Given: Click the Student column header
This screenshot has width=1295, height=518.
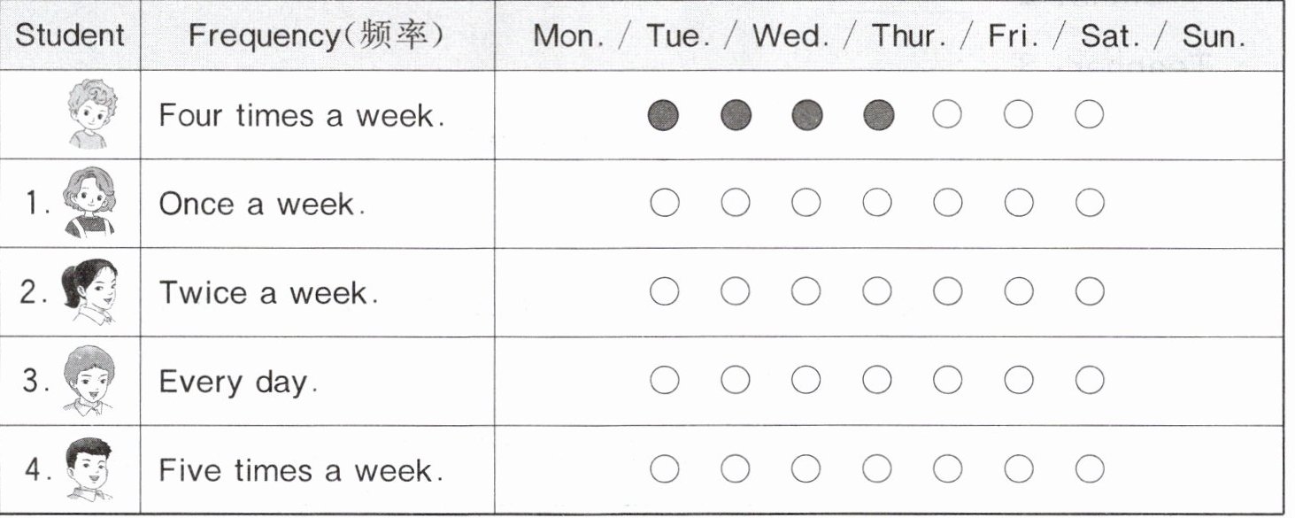Looking at the screenshot, I should point(70,36).
